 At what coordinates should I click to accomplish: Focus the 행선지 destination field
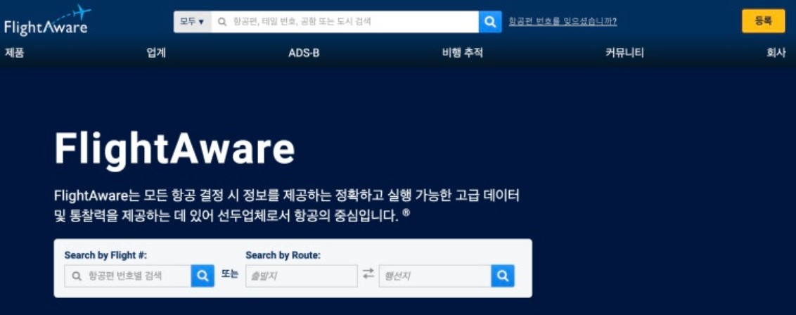click(x=435, y=276)
